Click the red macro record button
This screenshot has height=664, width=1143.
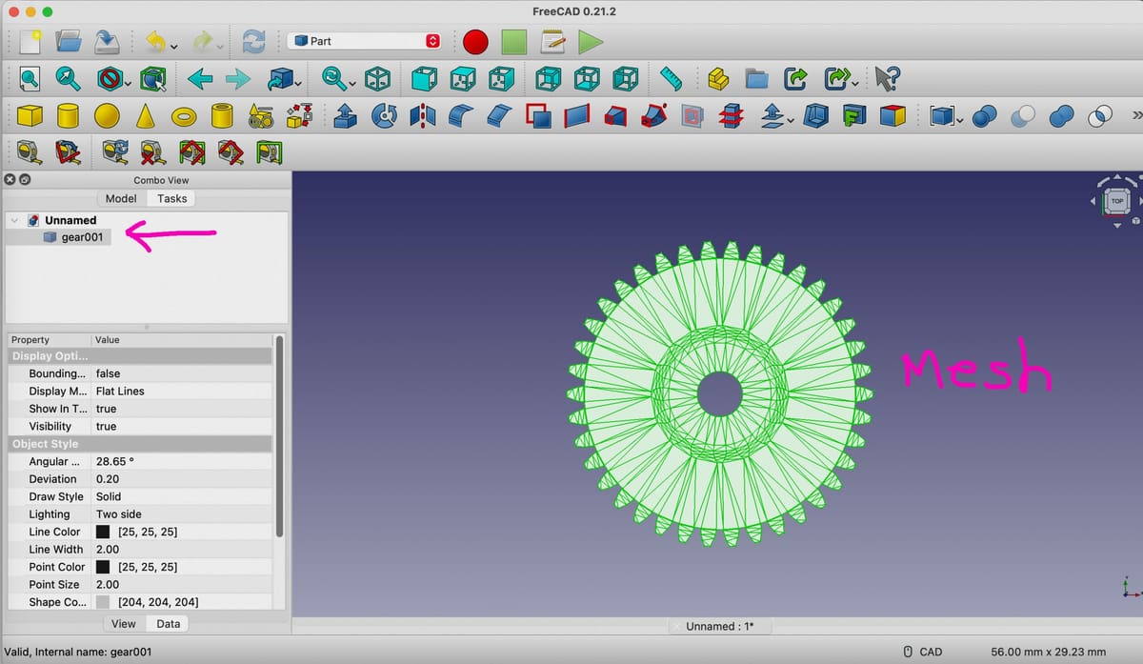(x=475, y=42)
